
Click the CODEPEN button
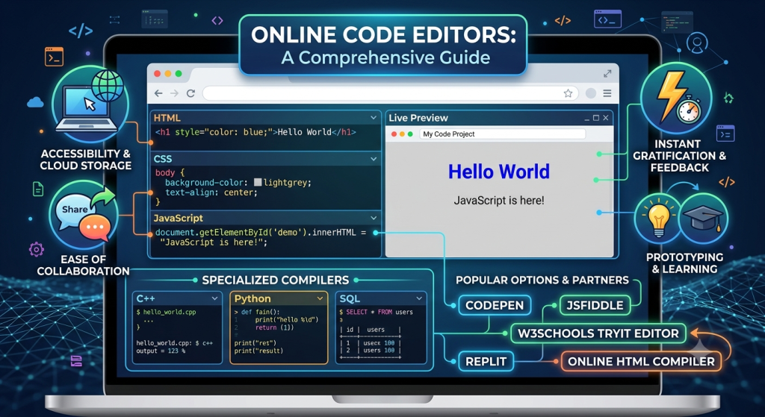(x=495, y=305)
